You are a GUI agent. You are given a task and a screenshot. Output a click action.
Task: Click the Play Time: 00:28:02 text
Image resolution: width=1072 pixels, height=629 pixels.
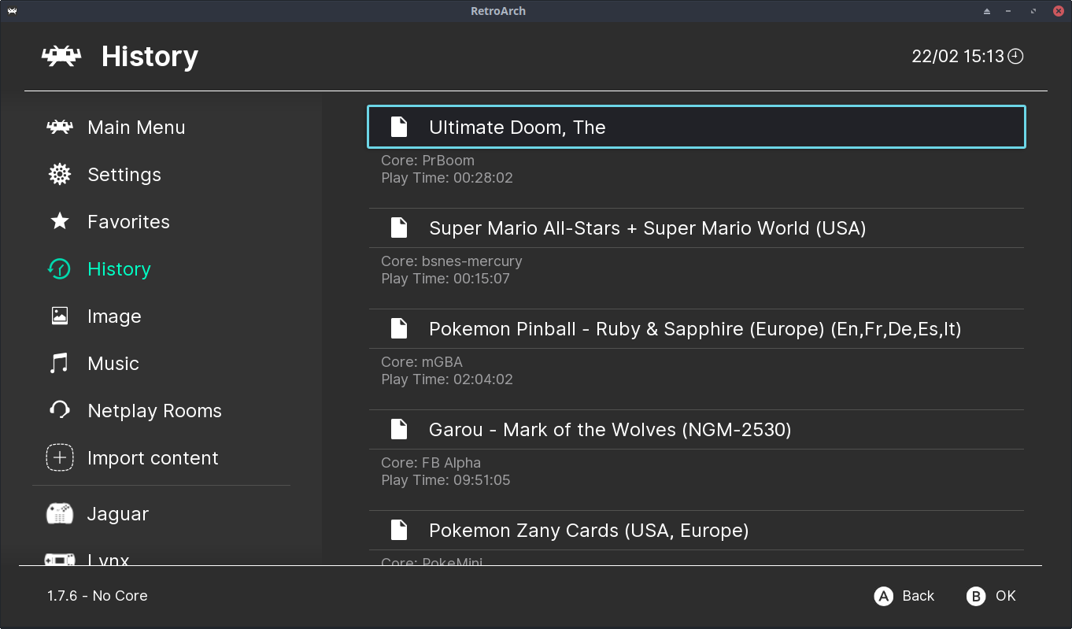(447, 178)
